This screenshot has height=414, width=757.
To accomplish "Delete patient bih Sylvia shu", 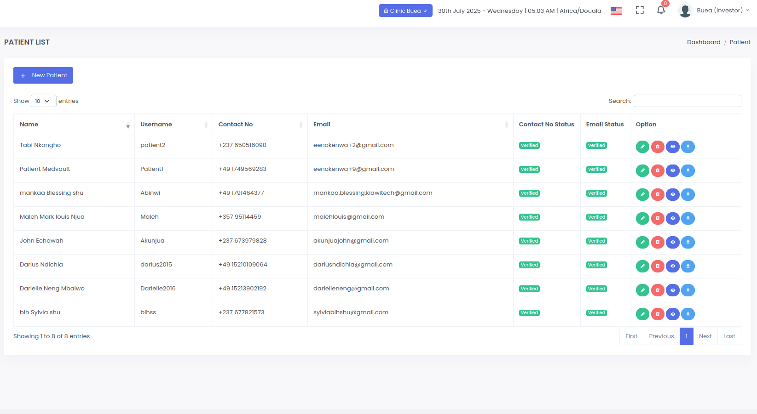I will click(658, 314).
